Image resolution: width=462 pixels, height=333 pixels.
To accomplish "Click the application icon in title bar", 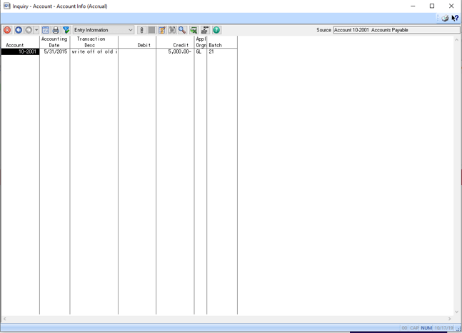I will (x=6, y=6).
